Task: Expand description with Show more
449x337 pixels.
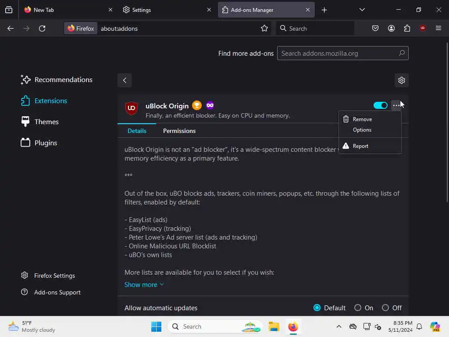Action: (144, 284)
